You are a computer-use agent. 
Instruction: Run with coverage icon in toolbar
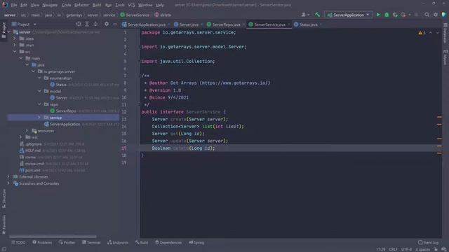point(395,15)
